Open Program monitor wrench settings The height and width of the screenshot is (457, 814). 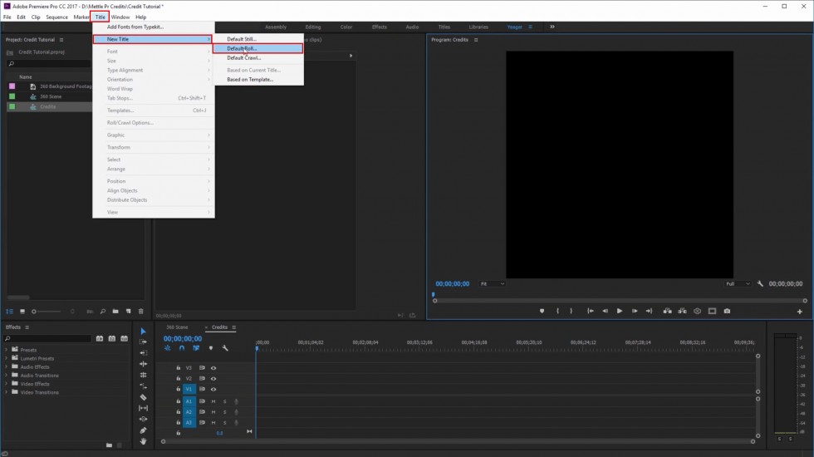(760, 284)
